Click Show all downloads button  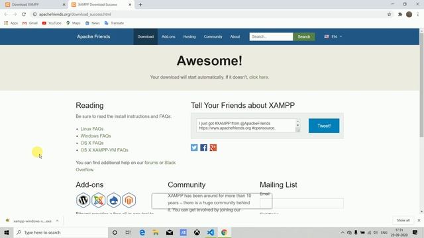tap(403, 220)
